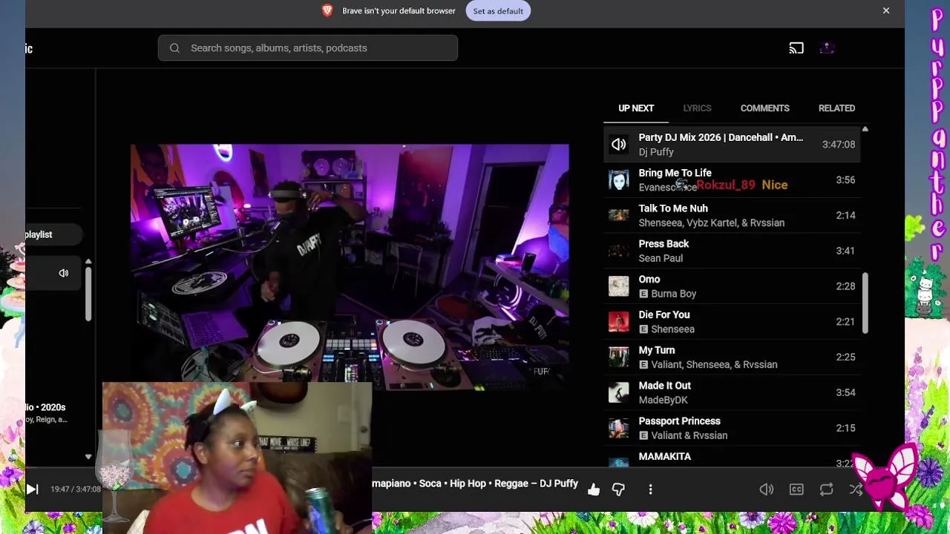Dismiss the Brave default browser notification
The image size is (950, 534).
tap(886, 10)
